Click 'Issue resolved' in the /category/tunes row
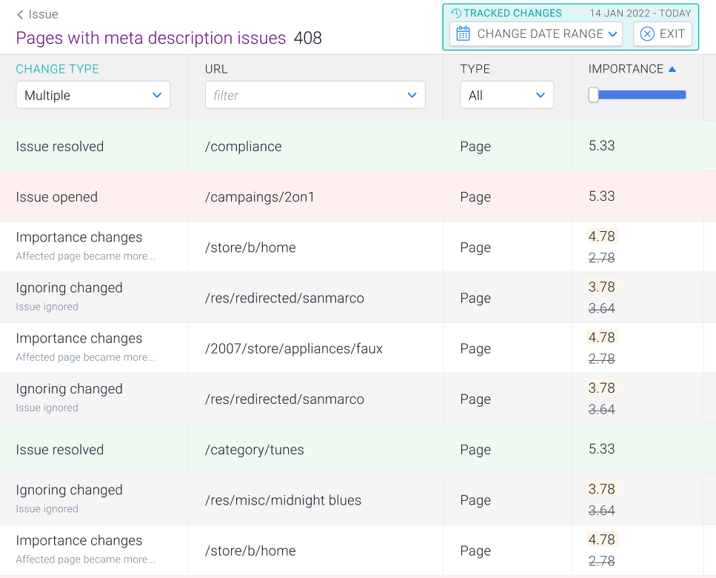Viewport: 716px width, 578px height. (x=60, y=450)
